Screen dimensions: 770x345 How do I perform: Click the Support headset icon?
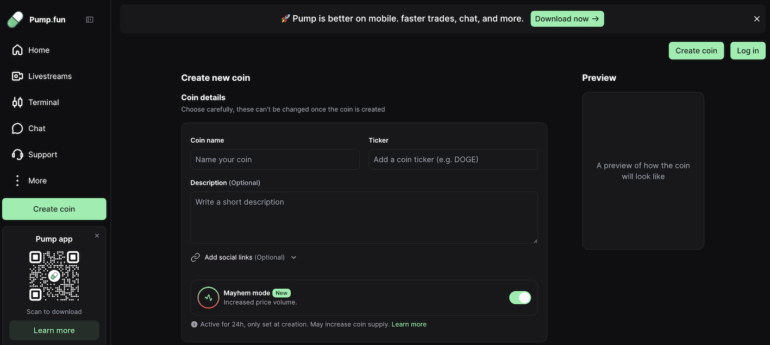click(17, 155)
